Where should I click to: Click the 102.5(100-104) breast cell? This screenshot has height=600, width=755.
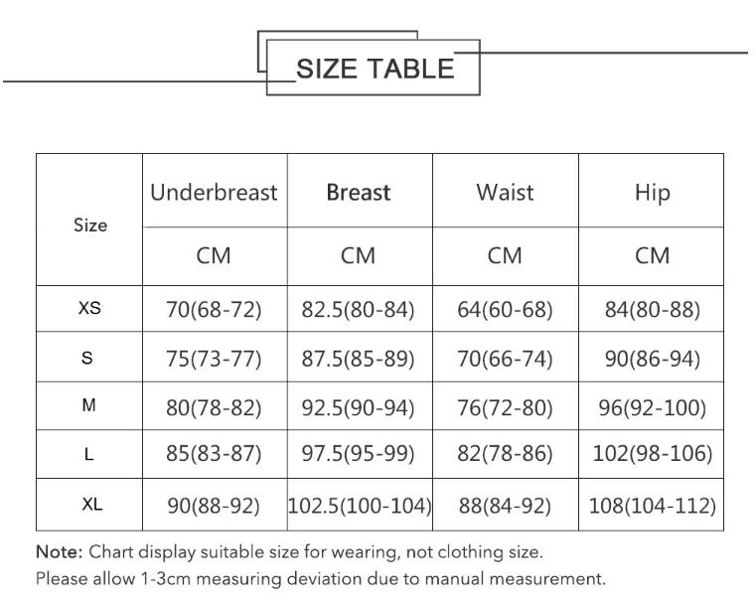coord(360,506)
